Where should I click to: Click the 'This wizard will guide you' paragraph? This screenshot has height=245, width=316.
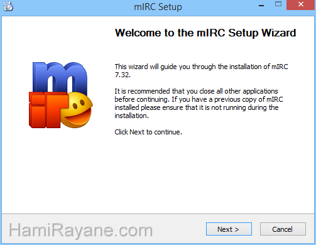coord(201,70)
